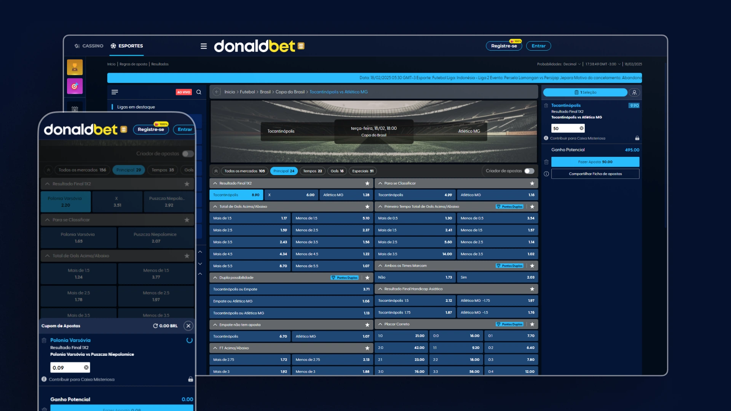Click the Compartilhar Ficha de apostas button
The height and width of the screenshot is (411, 731).
coord(595,174)
